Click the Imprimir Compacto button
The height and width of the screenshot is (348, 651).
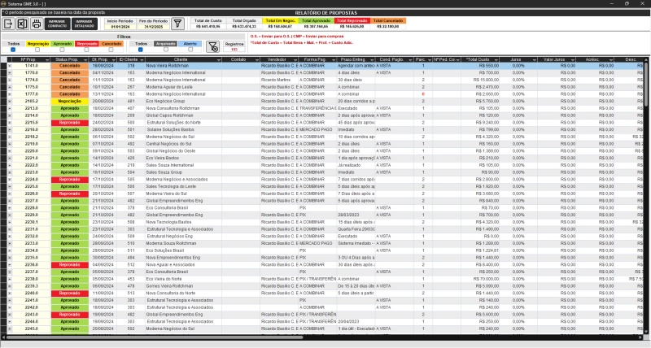click(58, 24)
